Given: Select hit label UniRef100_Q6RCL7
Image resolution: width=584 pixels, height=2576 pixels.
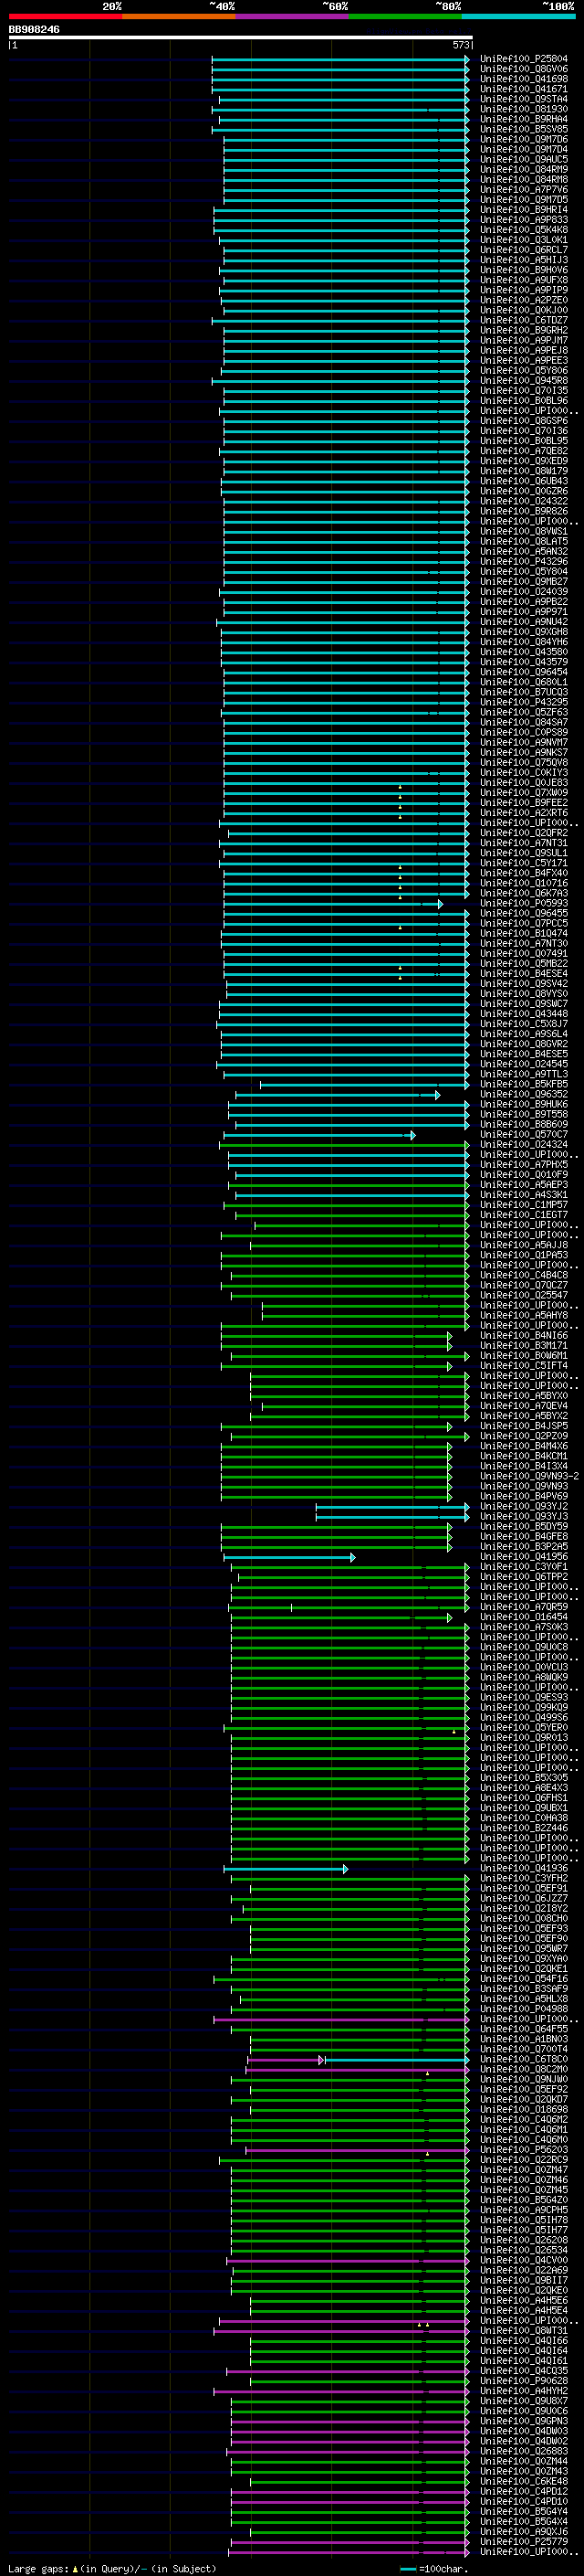Looking at the screenshot, I should (x=524, y=250).
